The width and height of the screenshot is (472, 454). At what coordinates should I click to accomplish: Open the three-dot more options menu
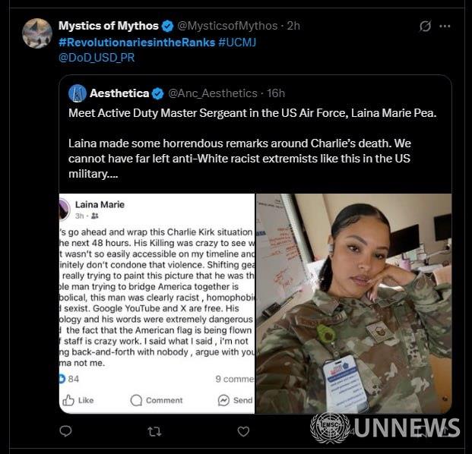[x=445, y=26]
